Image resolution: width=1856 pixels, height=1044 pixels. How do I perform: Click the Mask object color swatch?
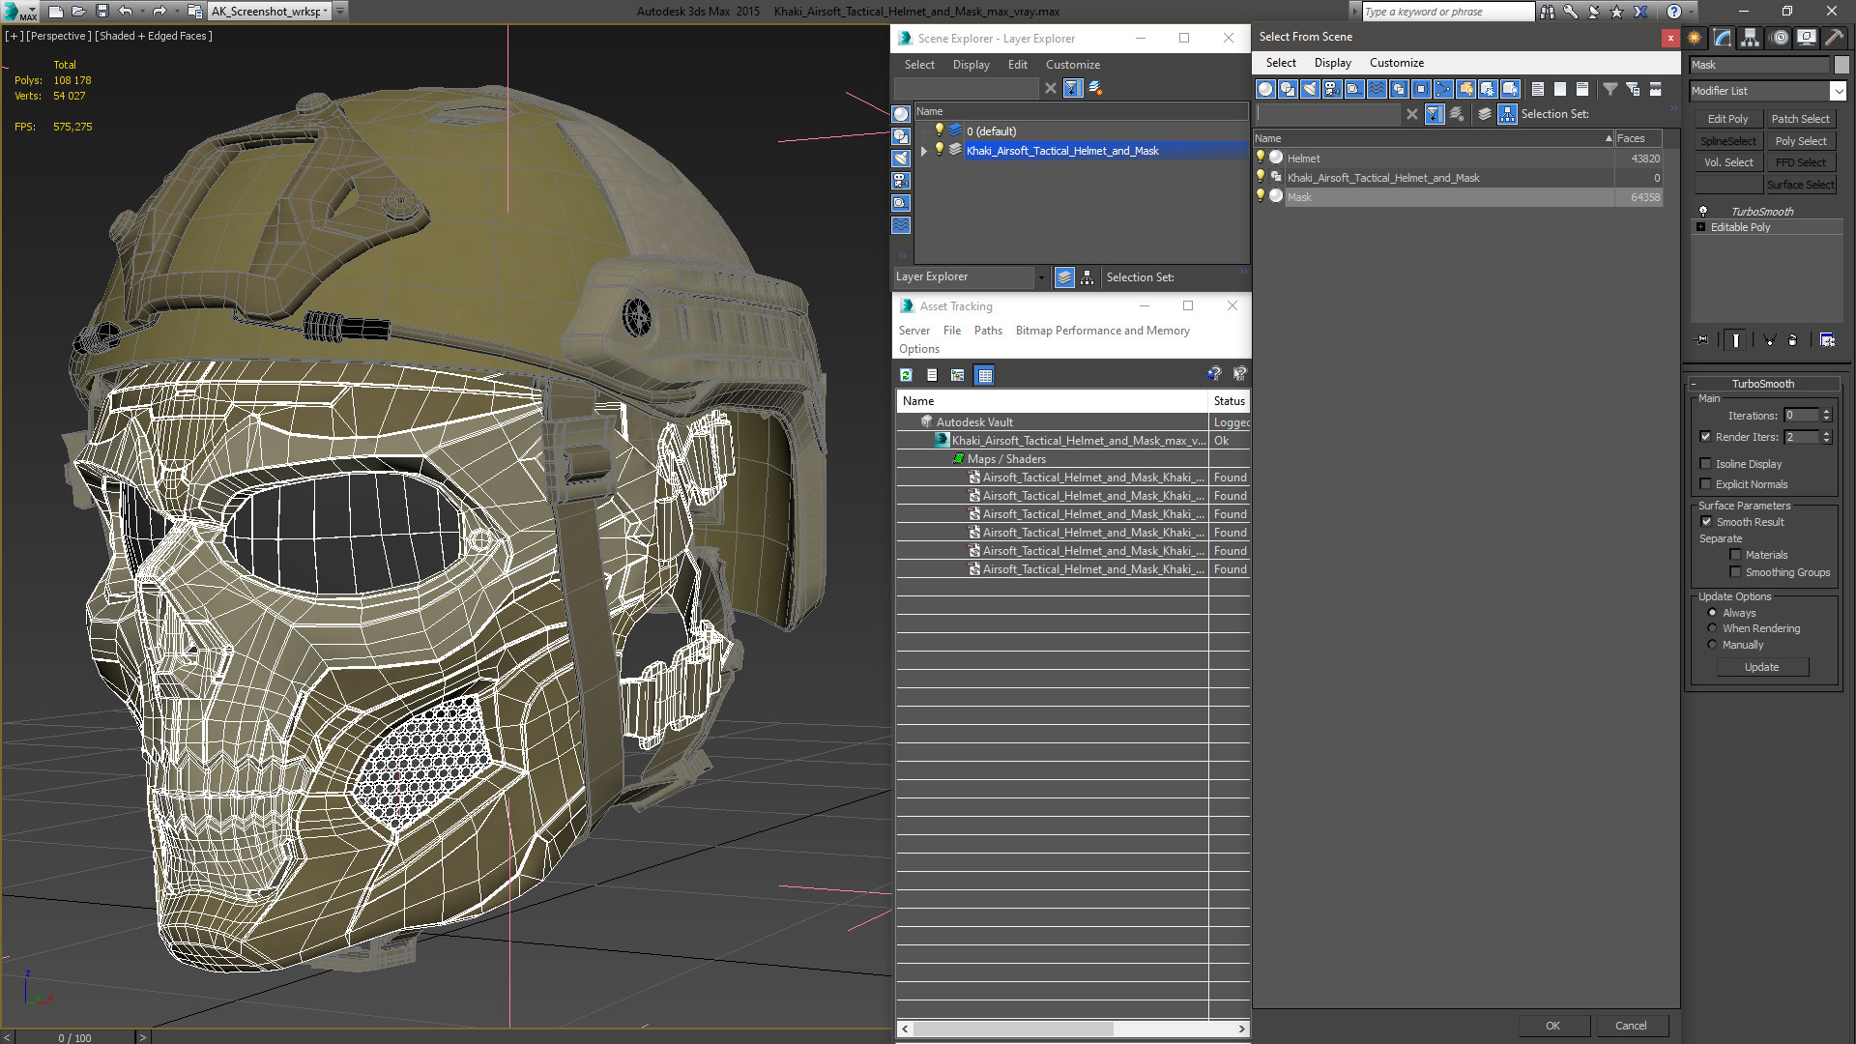point(1841,65)
